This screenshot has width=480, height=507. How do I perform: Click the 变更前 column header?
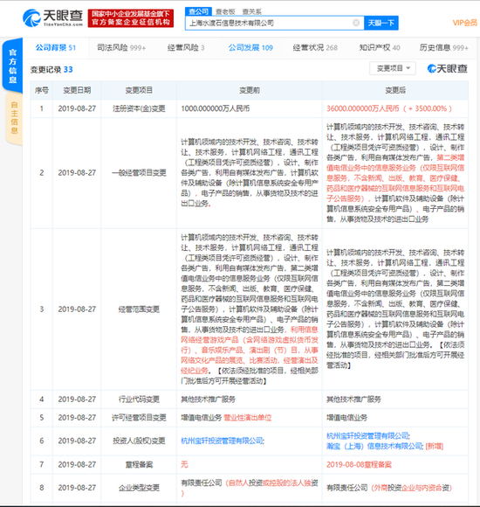250,90
